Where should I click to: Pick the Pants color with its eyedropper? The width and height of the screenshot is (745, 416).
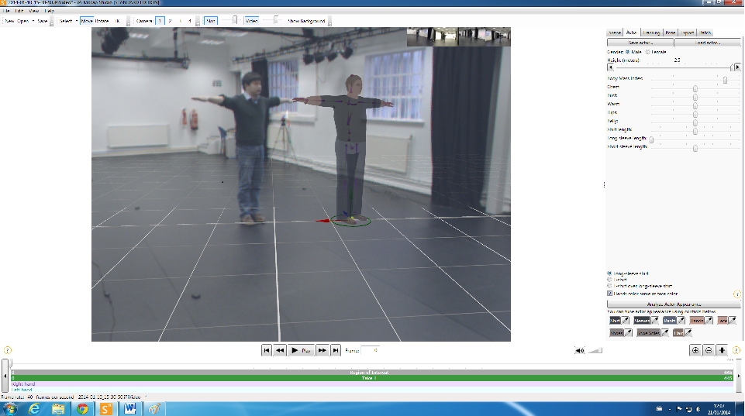681,321
